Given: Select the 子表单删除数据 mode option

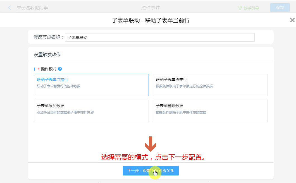Looking at the screenshot, I should (x=210, y=111).
